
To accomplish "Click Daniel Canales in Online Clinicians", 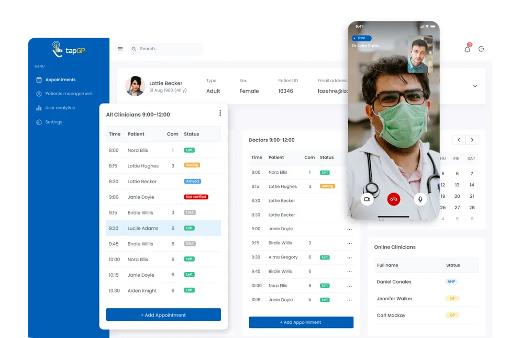I will [x=394, y=282].
